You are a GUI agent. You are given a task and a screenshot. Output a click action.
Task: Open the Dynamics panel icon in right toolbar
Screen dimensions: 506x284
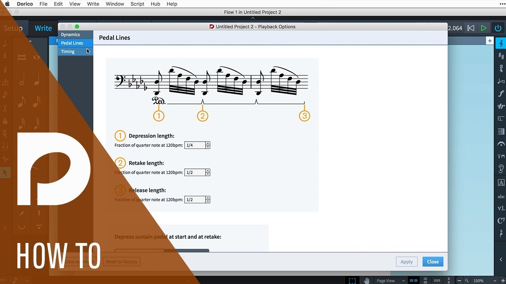pos(501,94)
